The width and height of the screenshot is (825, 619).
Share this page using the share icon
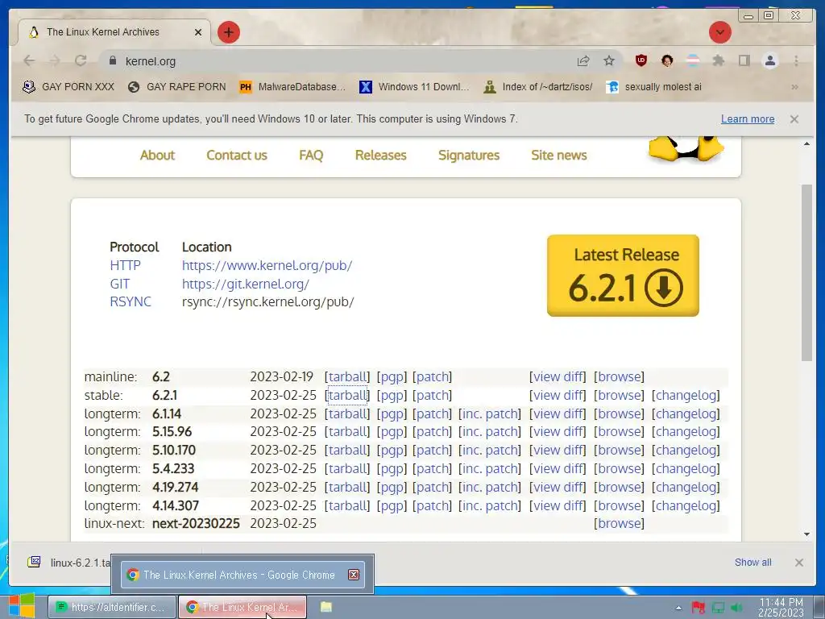[583, 61]
